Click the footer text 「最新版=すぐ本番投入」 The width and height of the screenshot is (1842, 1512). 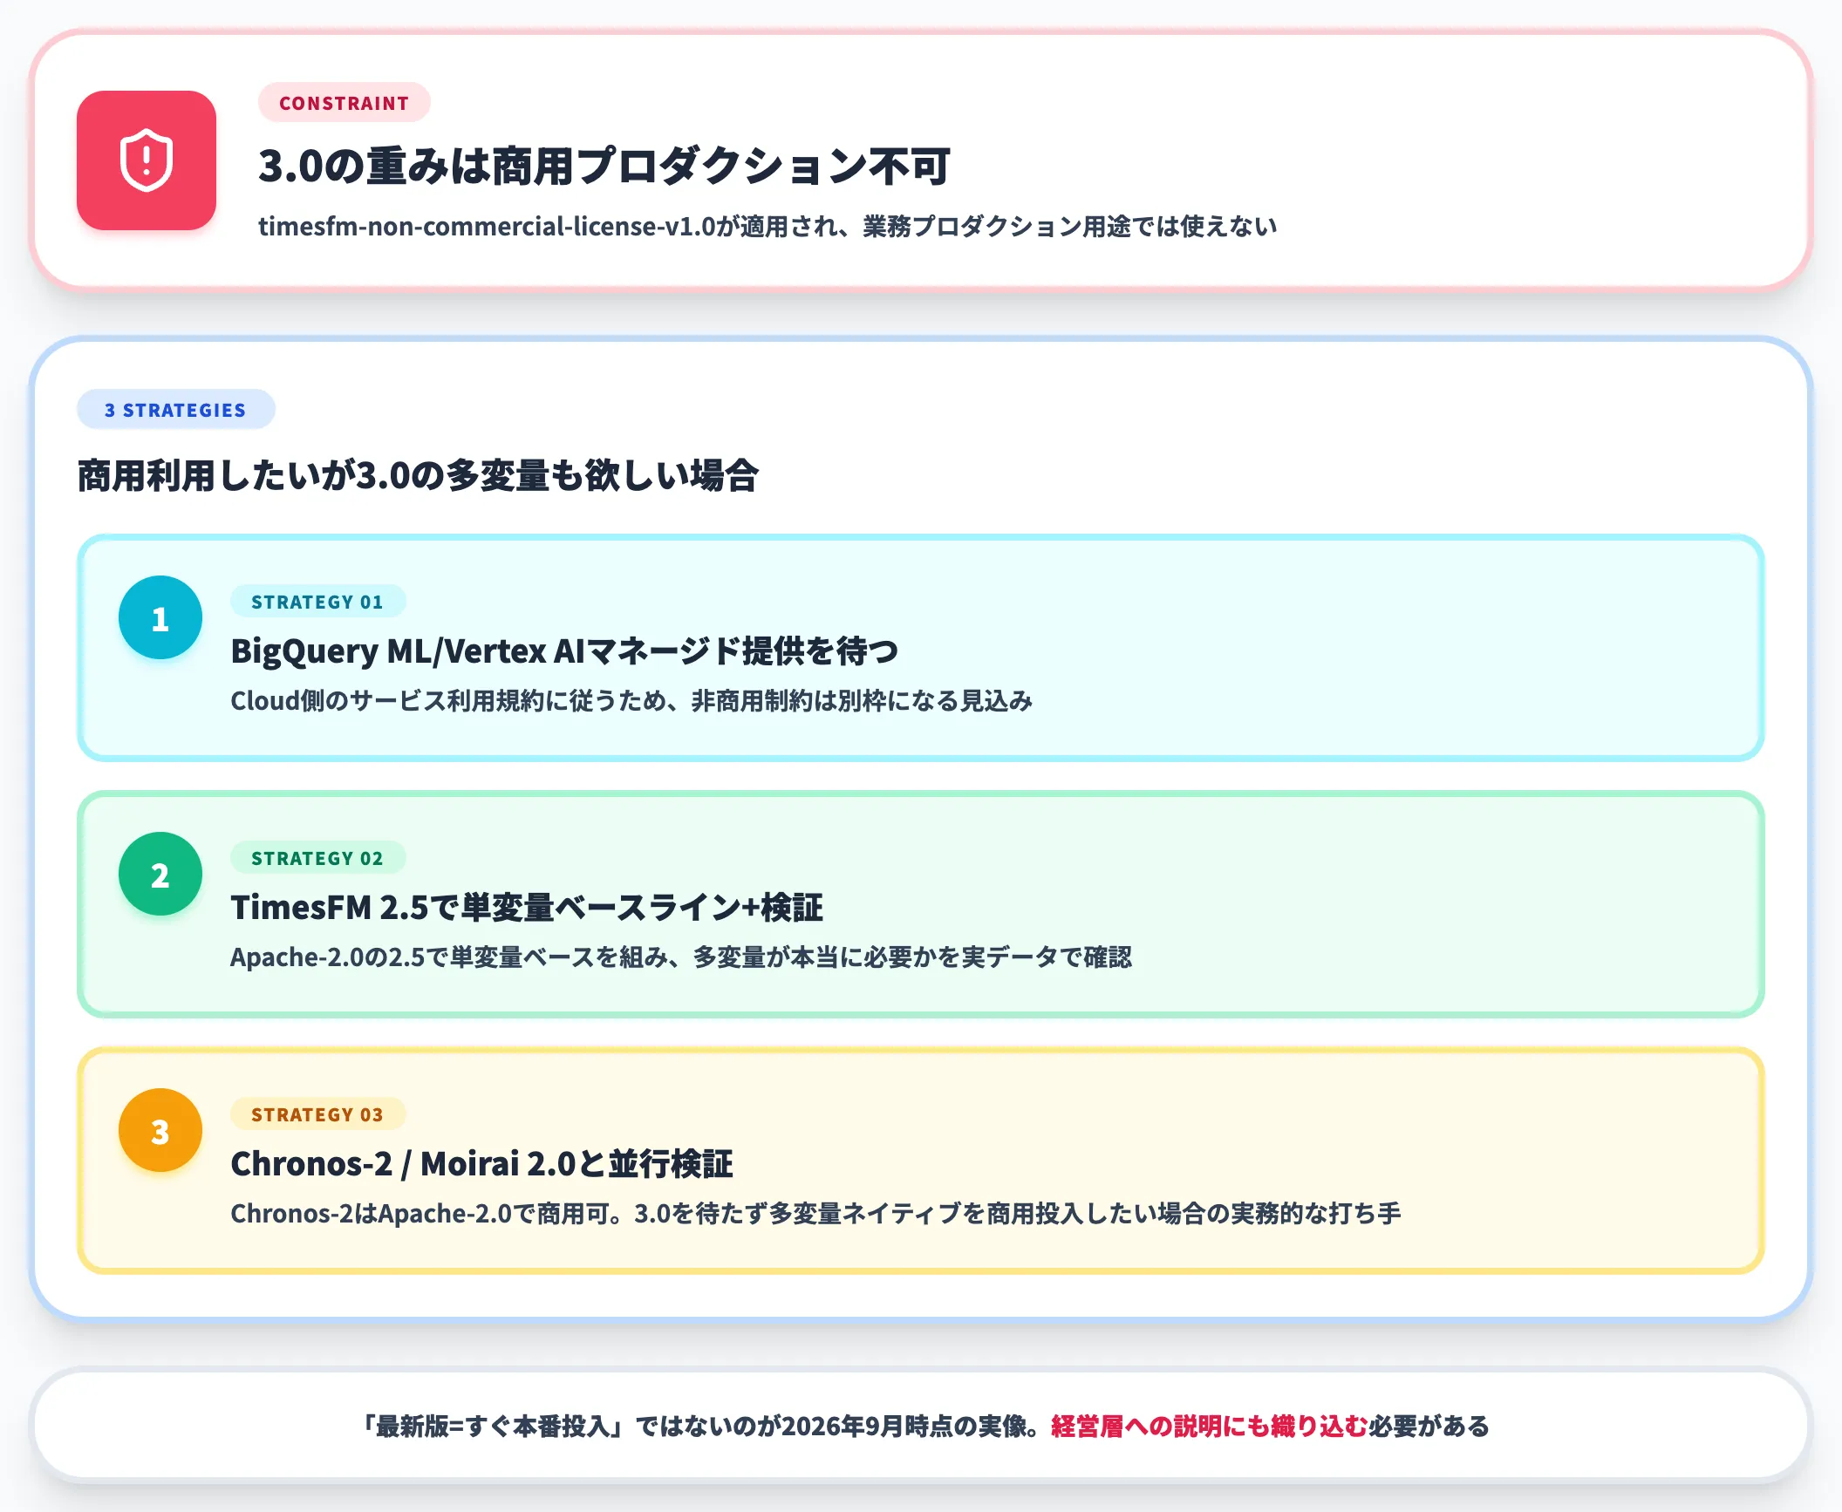pos(495,1427)
